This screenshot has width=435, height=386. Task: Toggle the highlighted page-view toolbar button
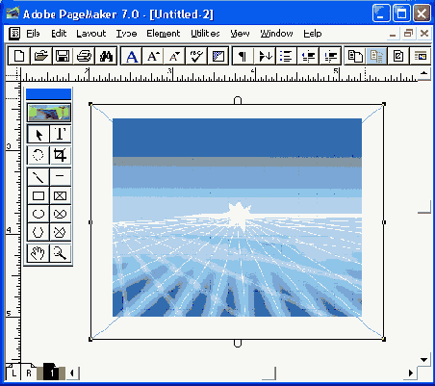coord(376,56)
